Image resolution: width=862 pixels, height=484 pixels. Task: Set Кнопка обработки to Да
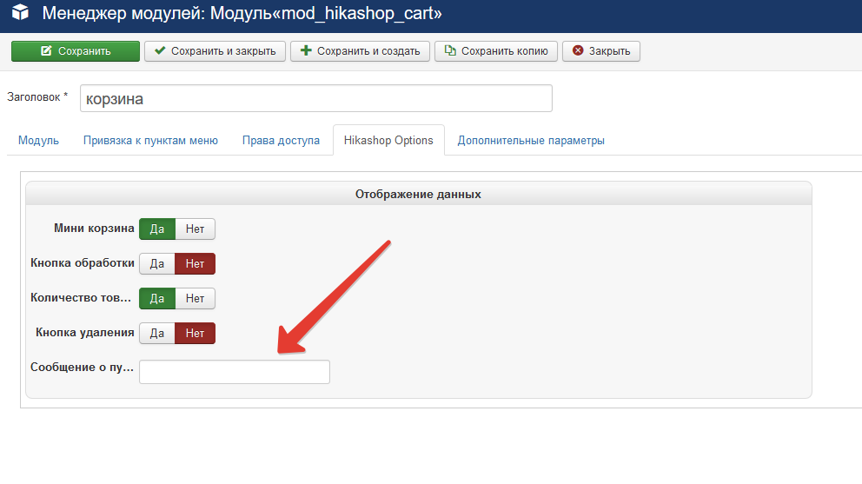(x=157, y=263)
